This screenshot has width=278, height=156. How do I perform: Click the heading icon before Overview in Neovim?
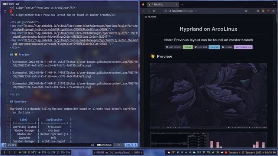coord(12,102)
